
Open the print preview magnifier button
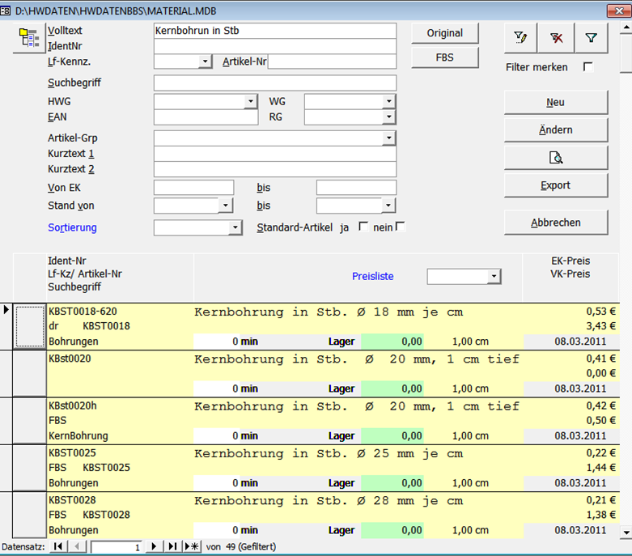tap(556, 158)
